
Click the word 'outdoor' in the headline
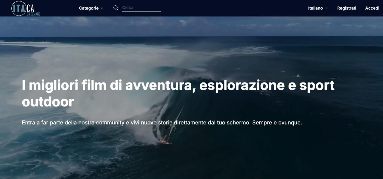(48, 102)
